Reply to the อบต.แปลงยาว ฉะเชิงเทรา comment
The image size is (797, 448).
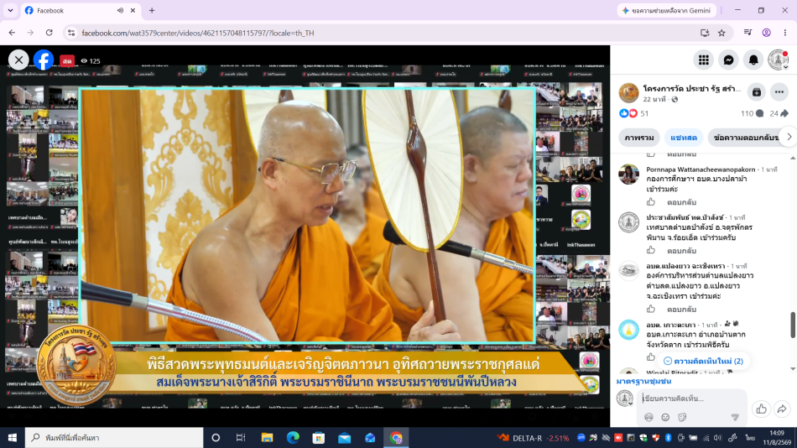pos(681,310)
